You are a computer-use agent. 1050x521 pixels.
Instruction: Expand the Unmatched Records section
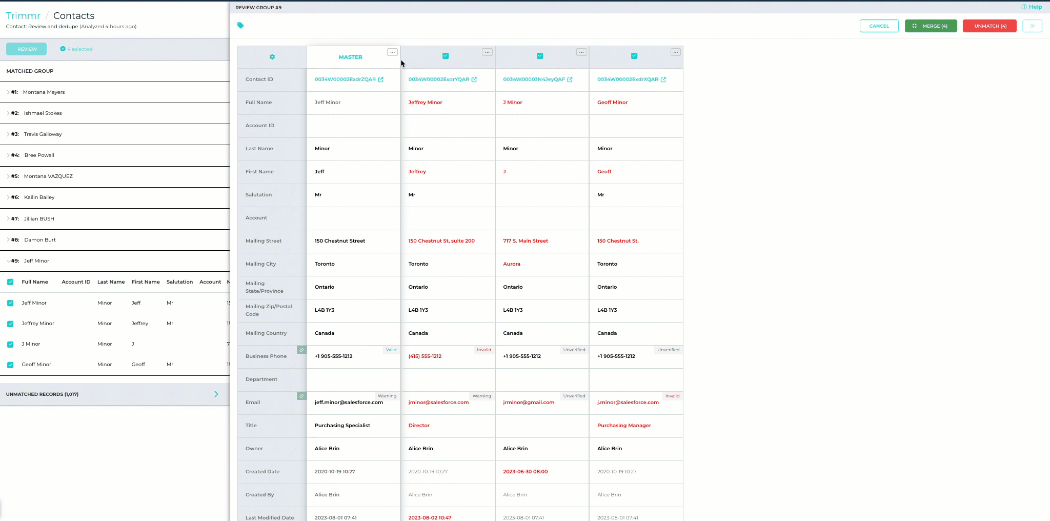point(216,394)
